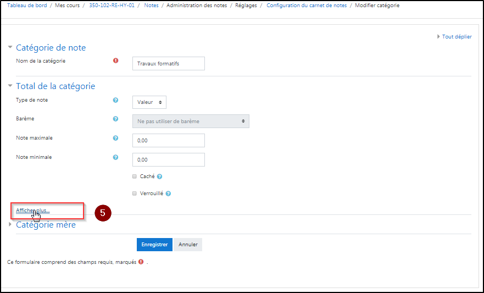Collapse the Catégorie de note section
484x293 pixels.
(x=51, y=48)
